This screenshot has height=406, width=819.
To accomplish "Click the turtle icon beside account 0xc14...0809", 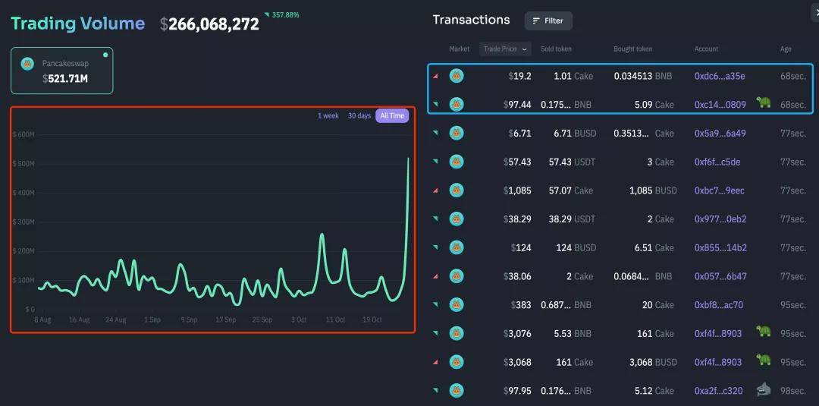I will 764,103.
